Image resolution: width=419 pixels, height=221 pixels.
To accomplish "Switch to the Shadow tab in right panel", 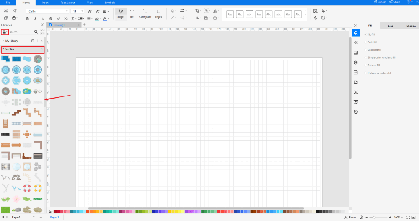I will (411, 26).
